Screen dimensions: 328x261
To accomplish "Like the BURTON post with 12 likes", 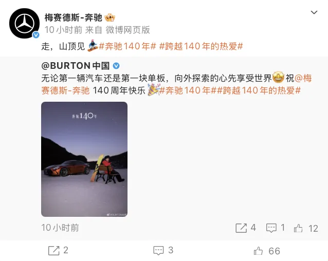I will 298,228.
